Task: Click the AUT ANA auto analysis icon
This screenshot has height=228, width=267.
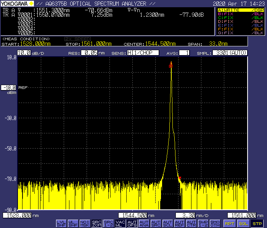Action: click(x=144, y=223)
